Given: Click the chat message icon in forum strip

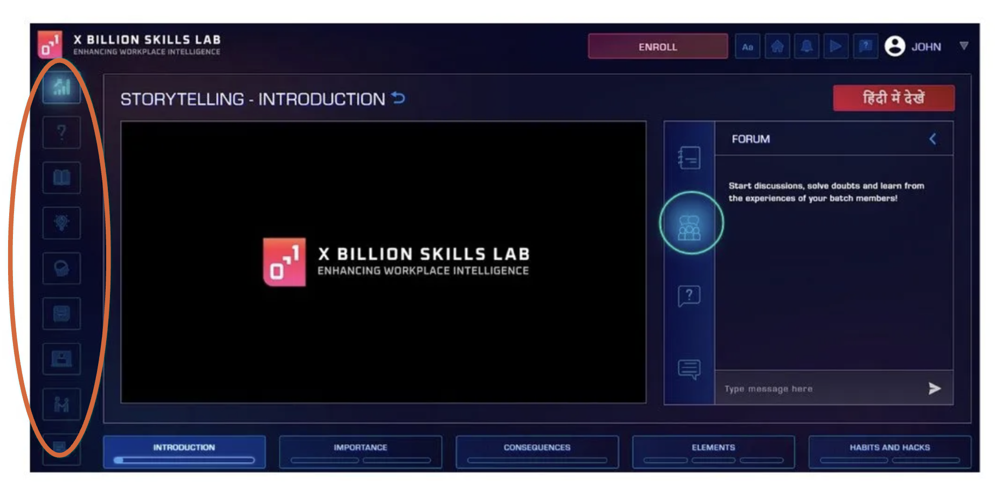Looking at the screenshot, I should (689, 369).
